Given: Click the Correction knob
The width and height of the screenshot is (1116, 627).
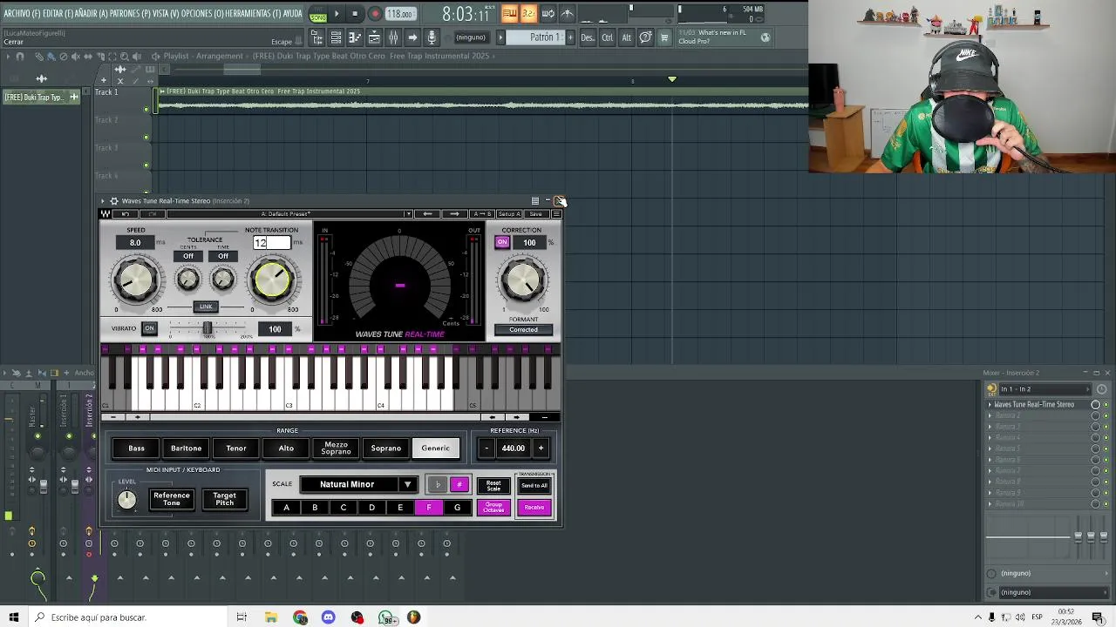Looking at the screenshot, I should [523, 280].
